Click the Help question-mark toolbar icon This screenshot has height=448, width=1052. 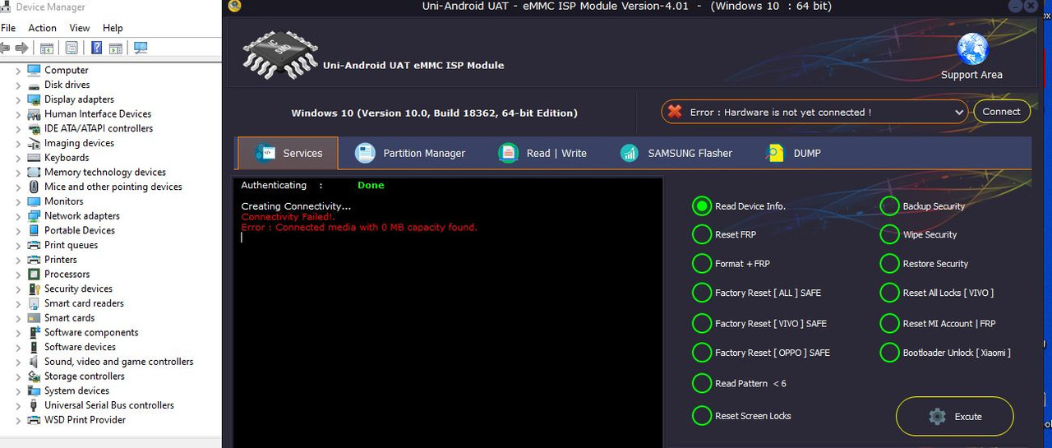point(97,48)
